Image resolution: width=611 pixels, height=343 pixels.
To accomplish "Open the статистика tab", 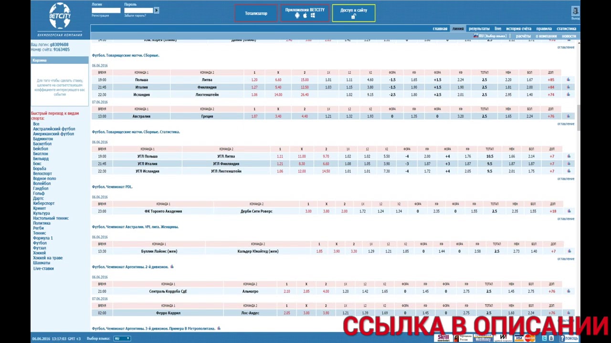I will 566,29.
